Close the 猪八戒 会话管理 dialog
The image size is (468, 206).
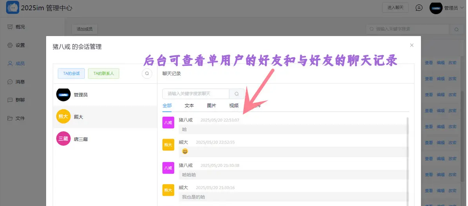tap(412, 45)
